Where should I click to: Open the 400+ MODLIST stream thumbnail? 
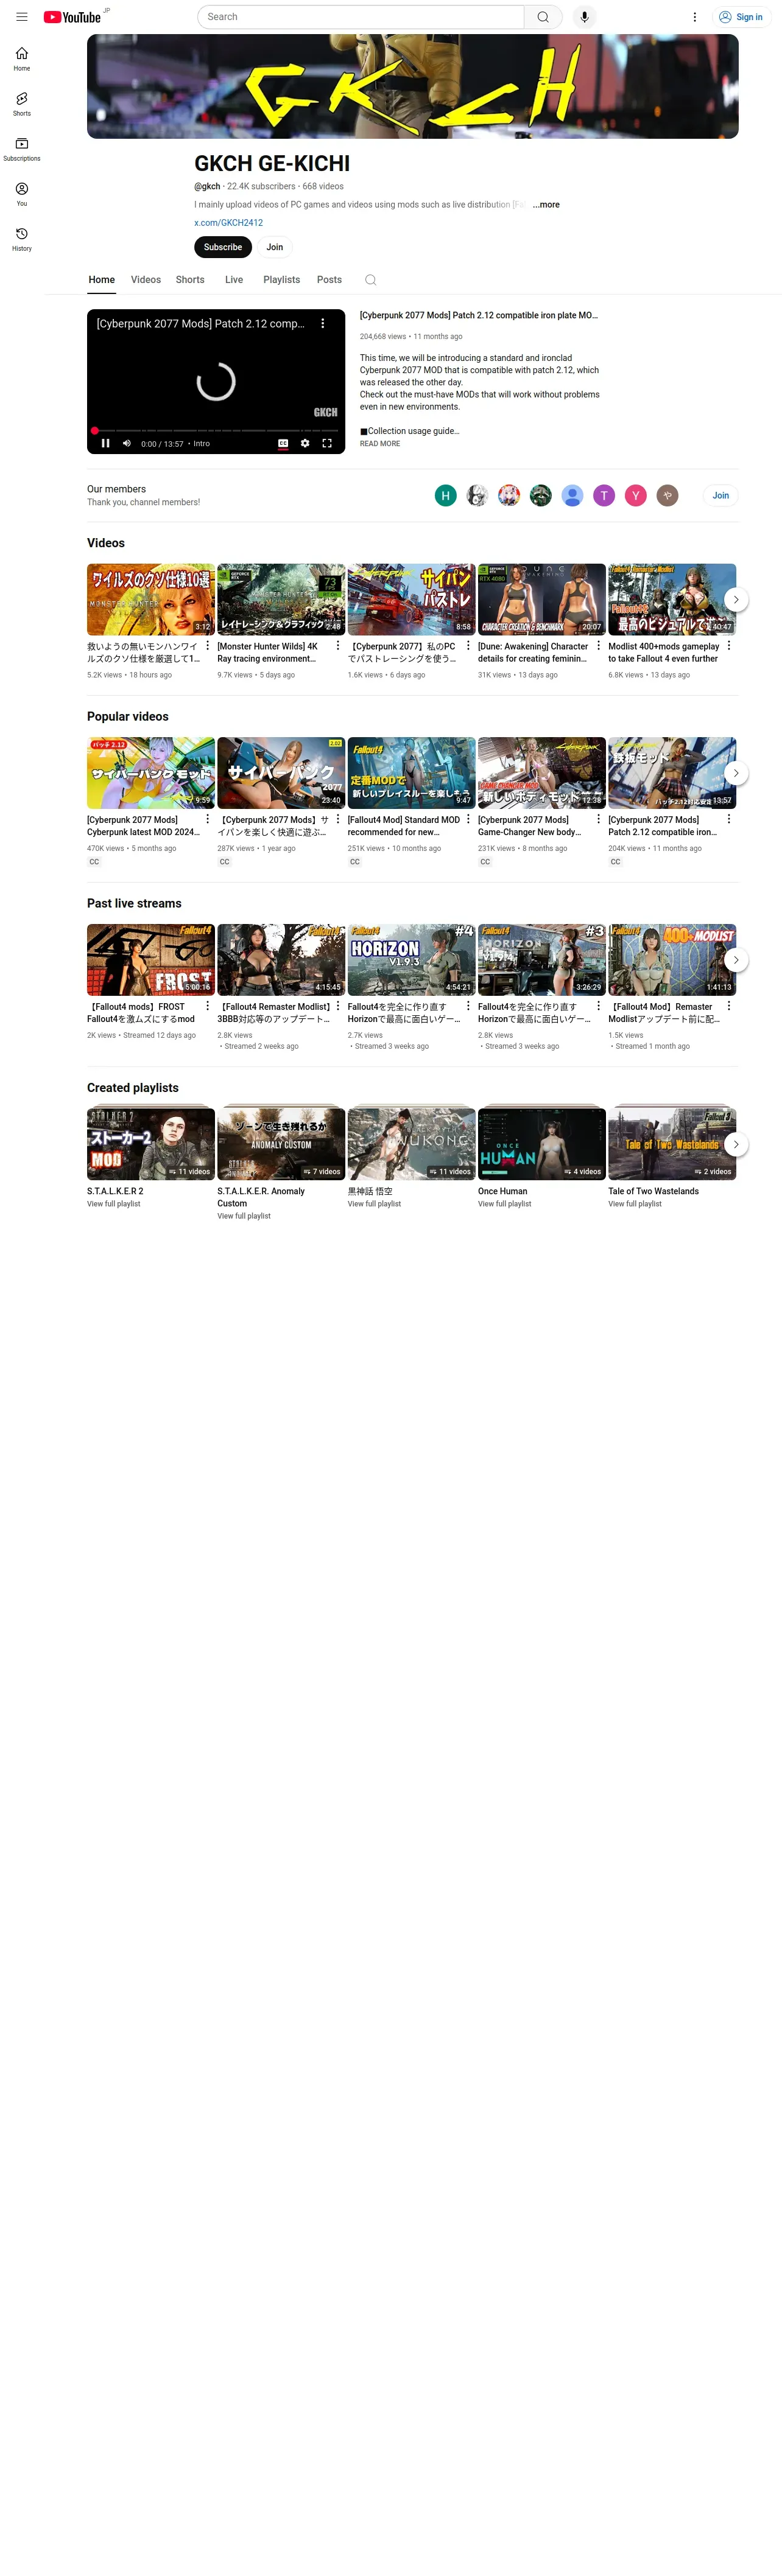672,960
